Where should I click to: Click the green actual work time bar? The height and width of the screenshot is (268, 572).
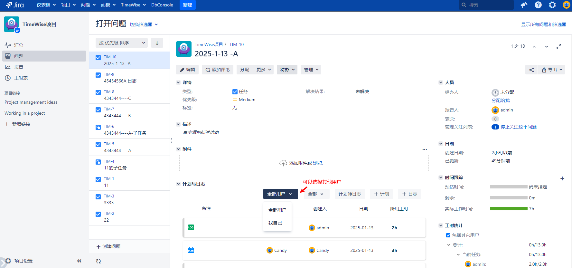(x=509, y=209)
